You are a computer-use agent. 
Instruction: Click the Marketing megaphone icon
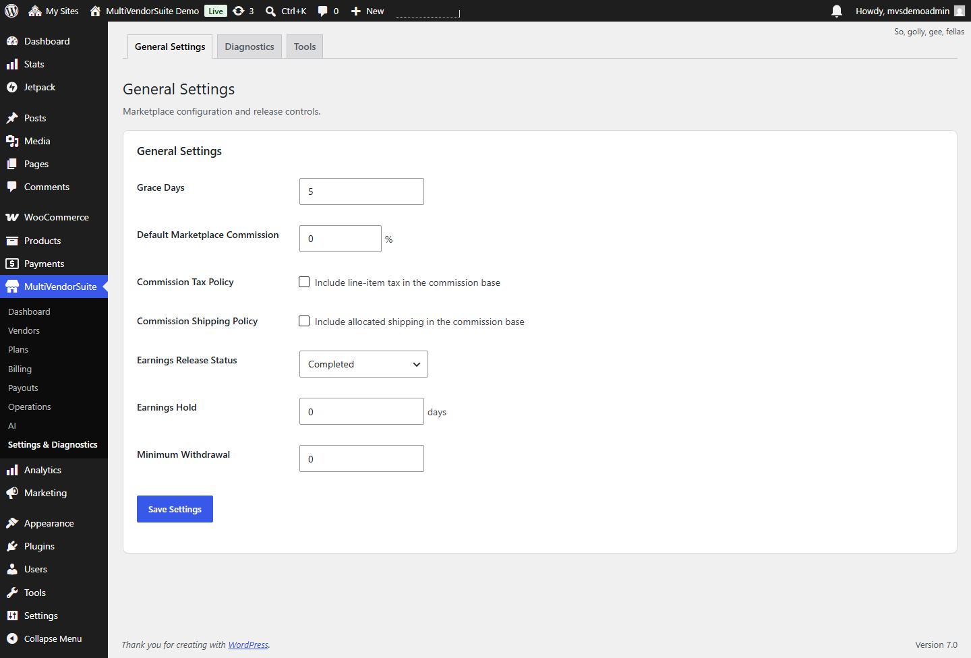coord(12,493)
